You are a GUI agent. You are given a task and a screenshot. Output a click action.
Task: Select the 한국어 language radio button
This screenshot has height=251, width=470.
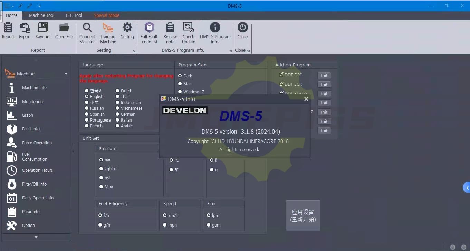87,91
